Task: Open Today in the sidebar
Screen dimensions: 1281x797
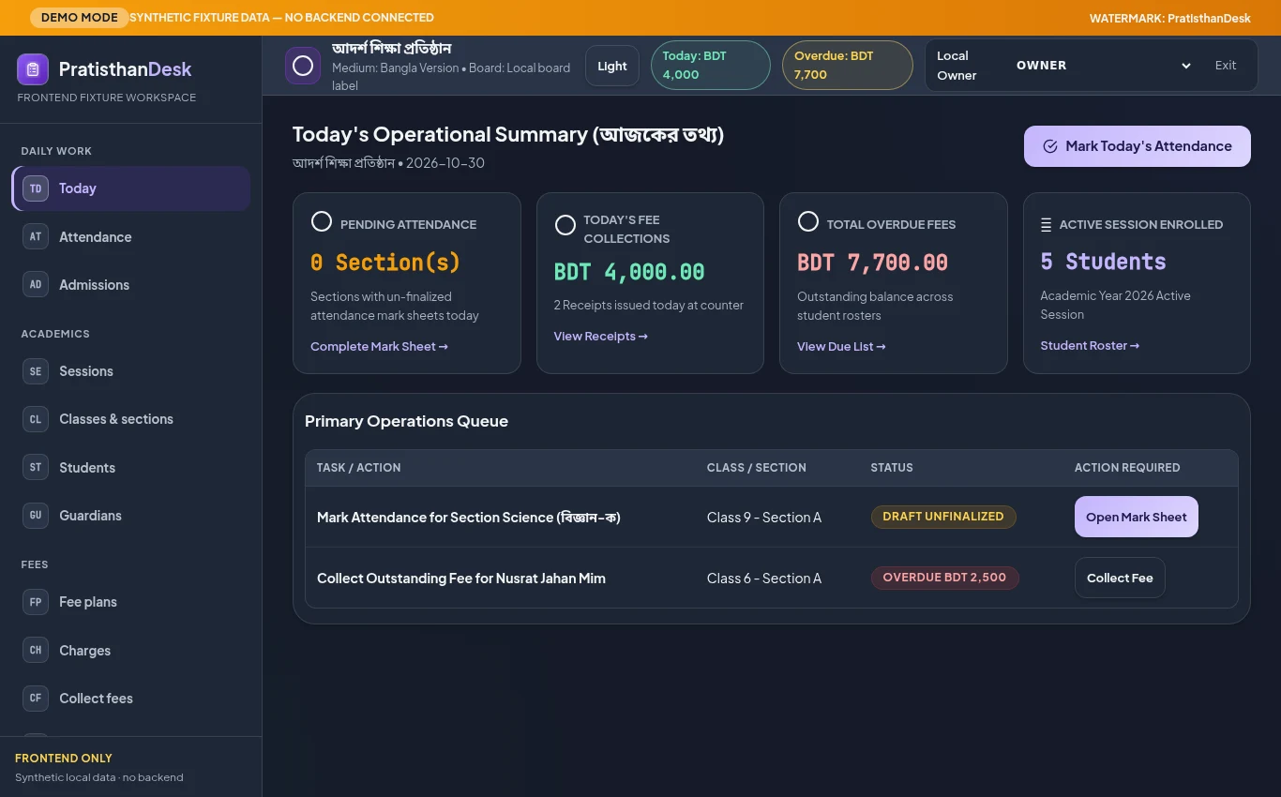Action: 130,188
